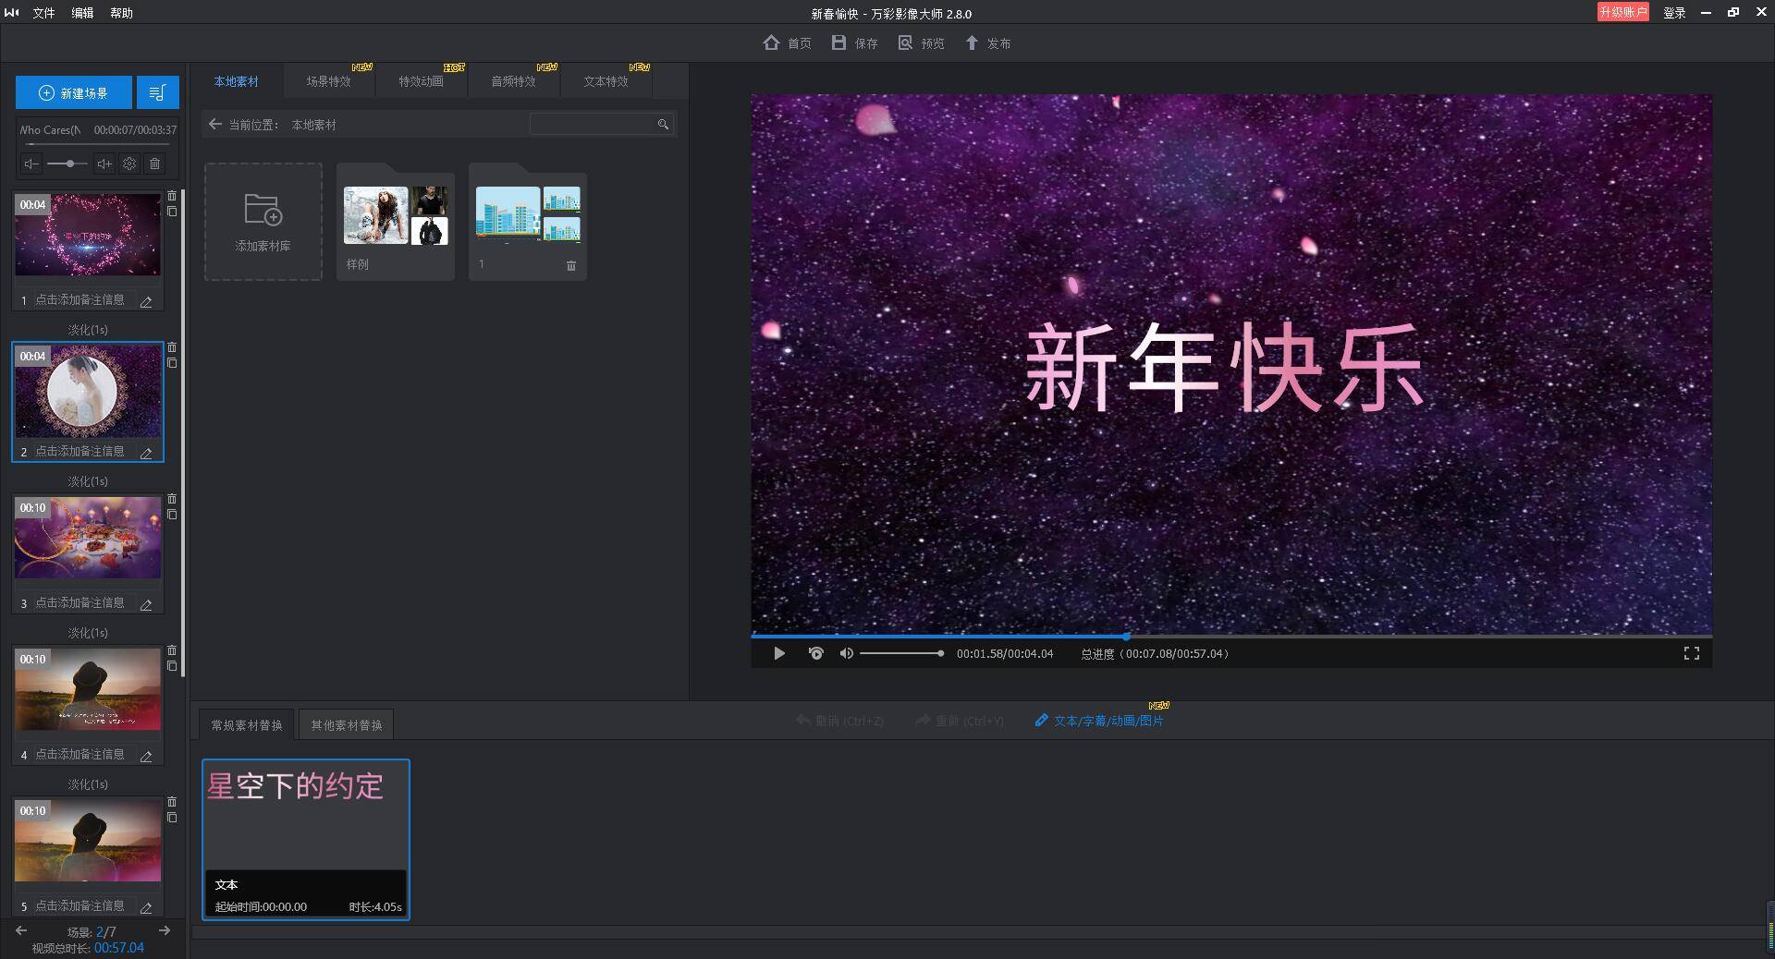Click the edit note pencil for scene 3

(146, 604)
